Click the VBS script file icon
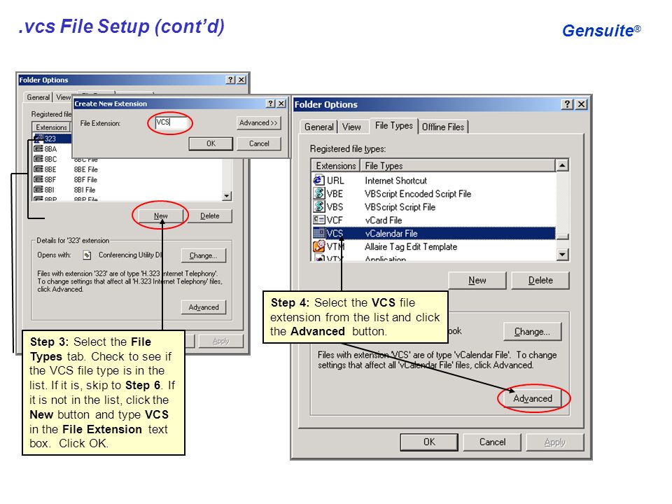 click(x=319, y=206)
